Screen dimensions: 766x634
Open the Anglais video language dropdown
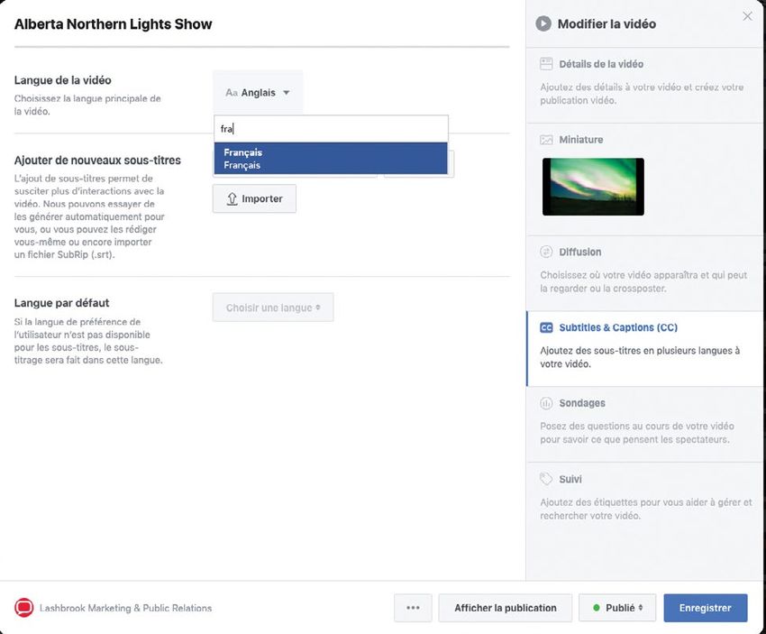tap(259, 92)
